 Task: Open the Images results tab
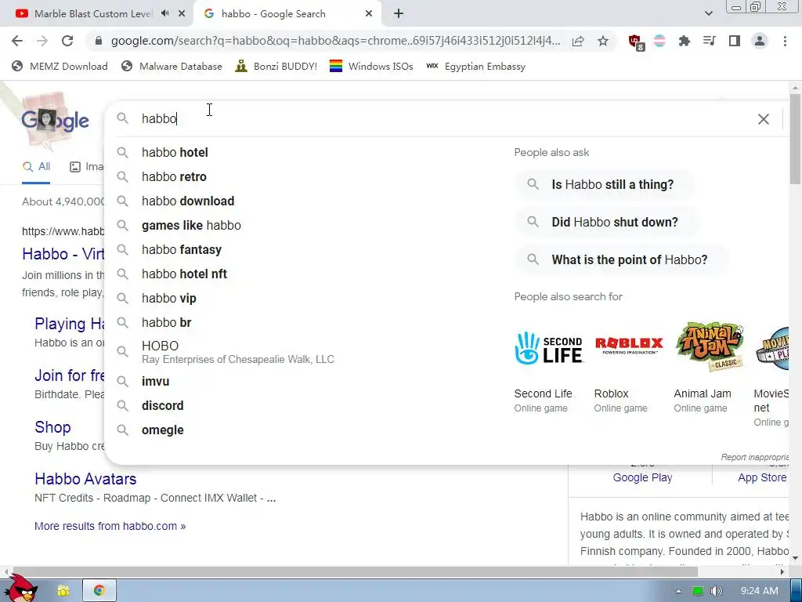pos(86,167)
